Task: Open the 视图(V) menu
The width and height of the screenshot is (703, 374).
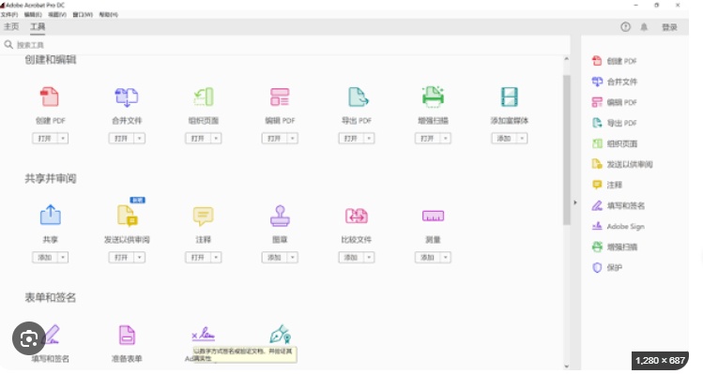Action: [x=57, y=15]
